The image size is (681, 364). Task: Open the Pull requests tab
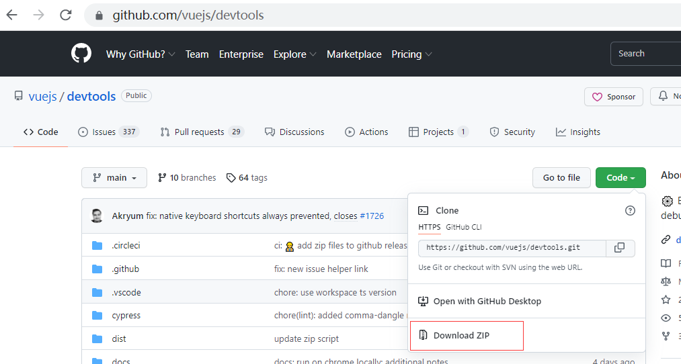tap(202, 132)
